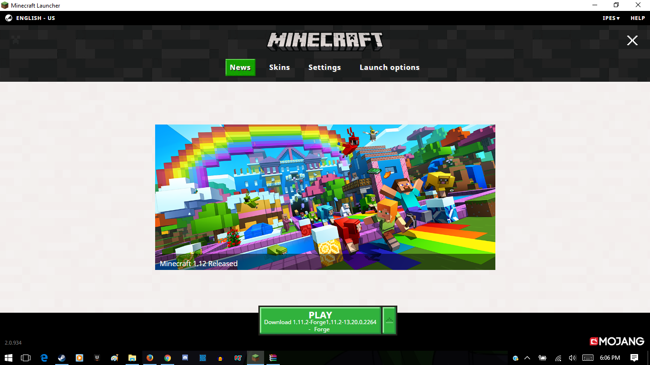Check battery power status icon

(542, 358)
